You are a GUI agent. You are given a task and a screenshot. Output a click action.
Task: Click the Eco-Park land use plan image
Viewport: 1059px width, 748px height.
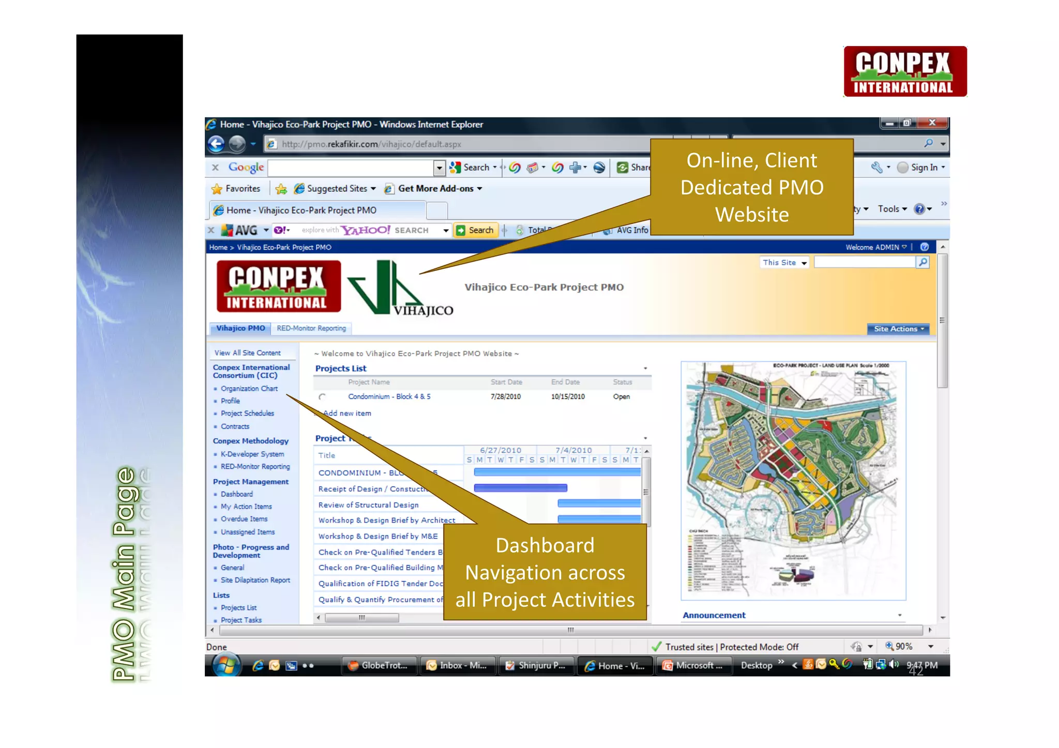[793, 480]
